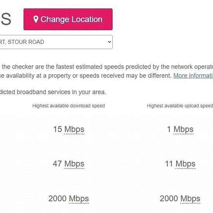Click Mbps under 2000 download speed

point(79,199)
